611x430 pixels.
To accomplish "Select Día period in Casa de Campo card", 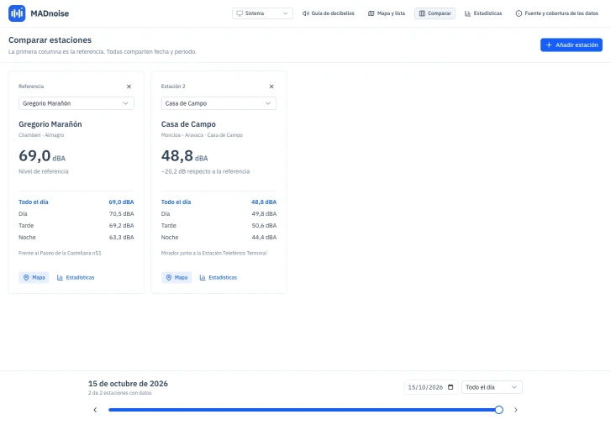I will coord(219,213).
